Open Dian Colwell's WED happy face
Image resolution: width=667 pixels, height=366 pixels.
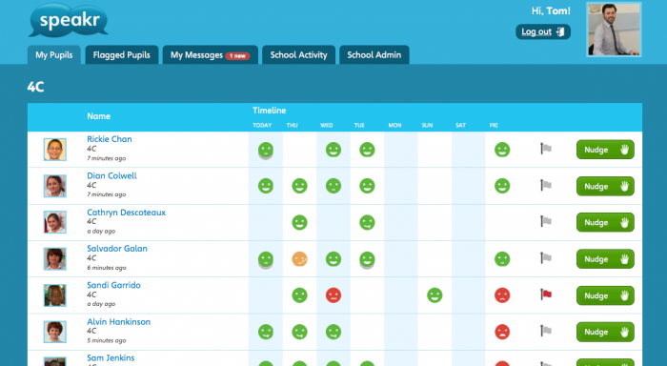(x=333, y=186)
